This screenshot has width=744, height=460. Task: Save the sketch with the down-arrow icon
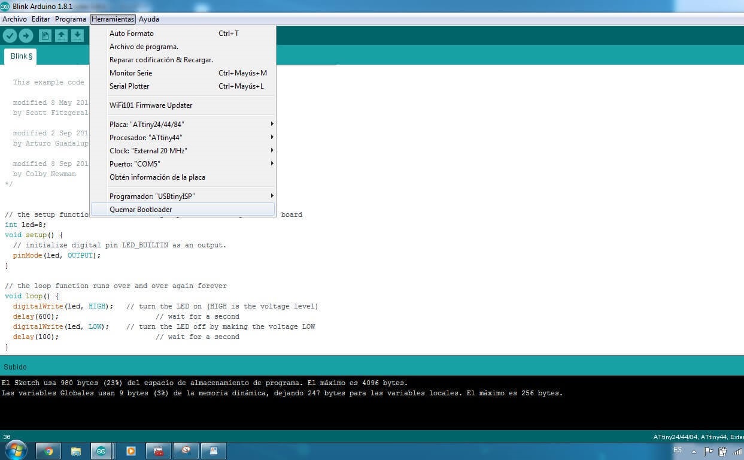[77, 35]
